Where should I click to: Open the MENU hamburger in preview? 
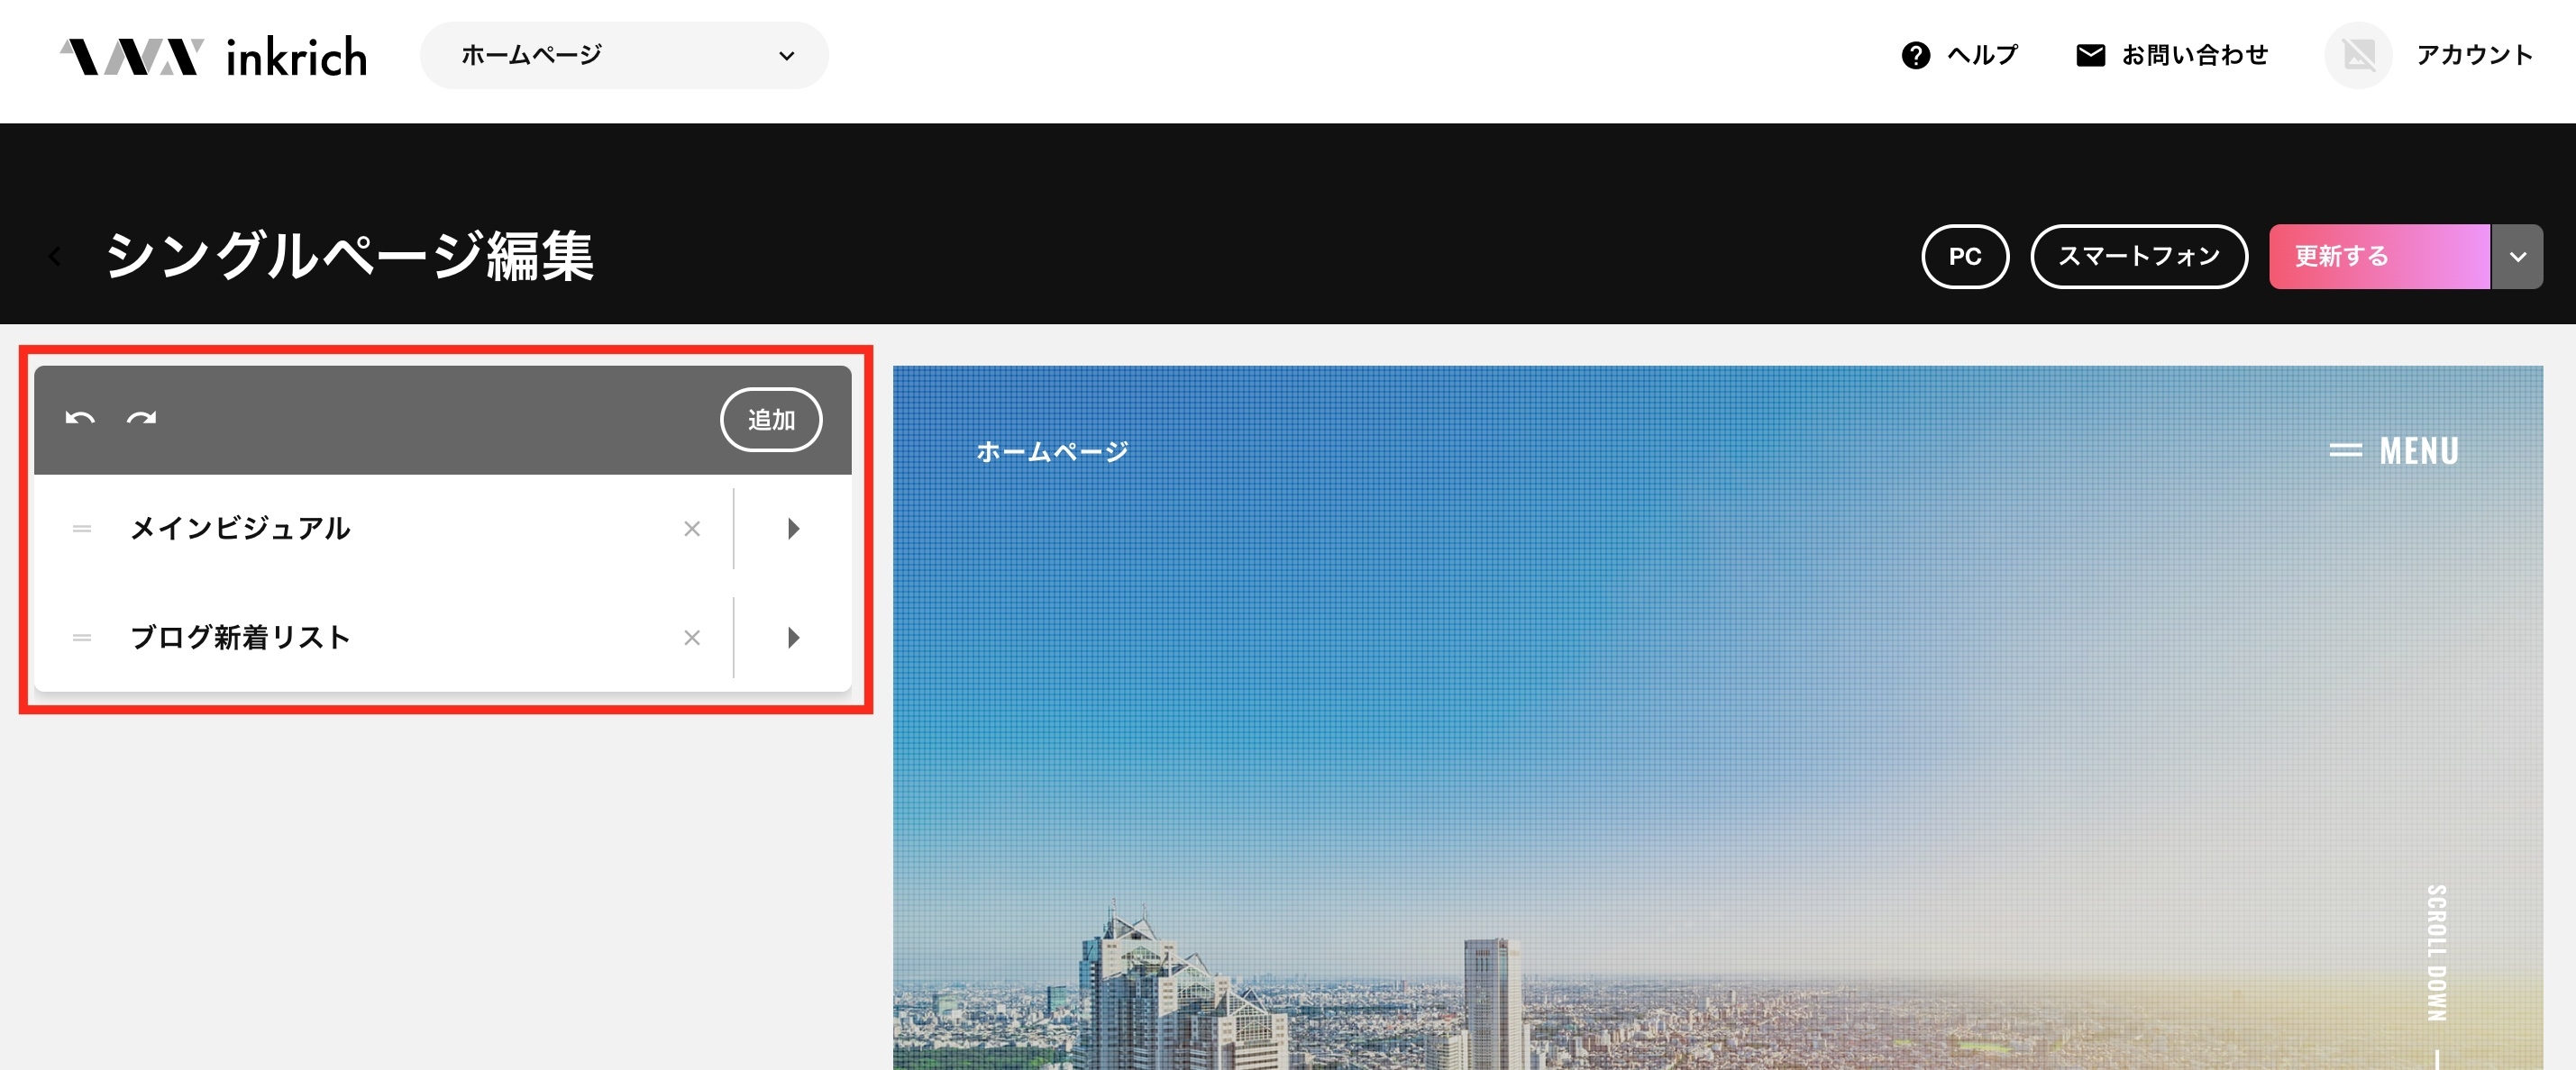coord(2394,451)
